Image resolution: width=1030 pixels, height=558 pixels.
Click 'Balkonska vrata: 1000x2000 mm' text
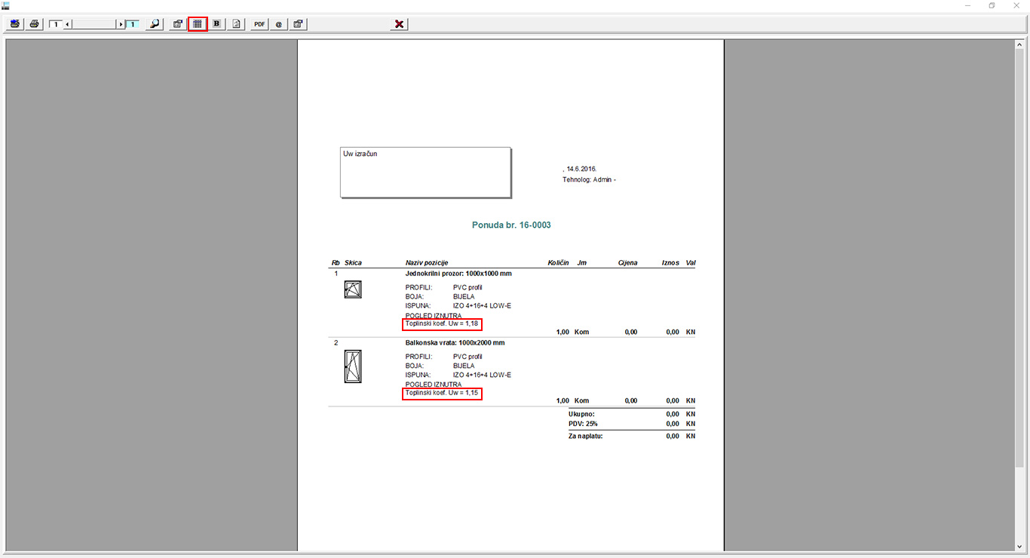[x=455, y=342]
